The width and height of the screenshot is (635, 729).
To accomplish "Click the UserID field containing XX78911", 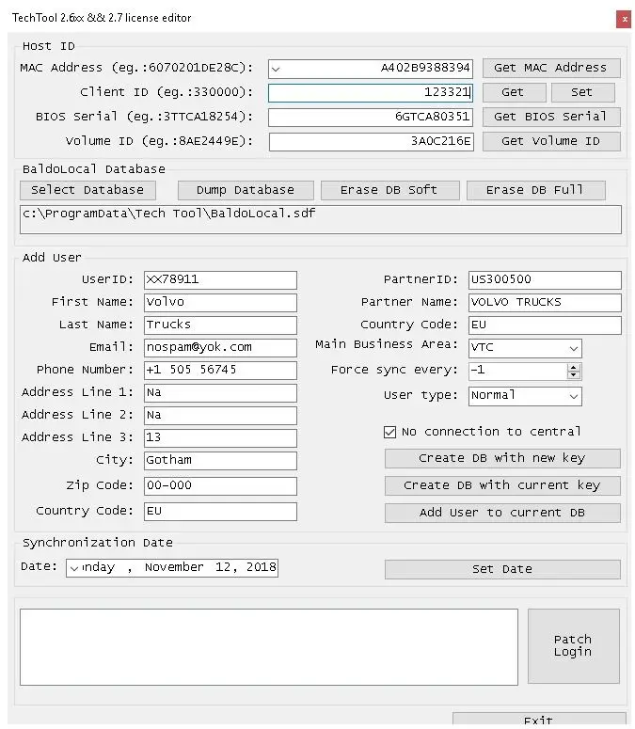I will (x=220, y=280).
